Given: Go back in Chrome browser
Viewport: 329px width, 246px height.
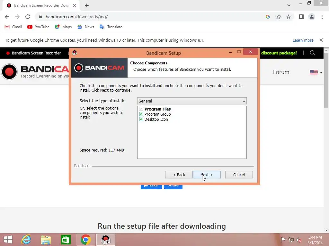Looking at the screenshot, I should [x=7, y=17].
